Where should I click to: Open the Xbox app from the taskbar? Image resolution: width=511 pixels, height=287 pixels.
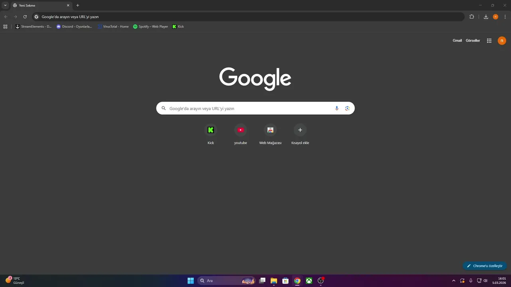(x=309, y=281)
